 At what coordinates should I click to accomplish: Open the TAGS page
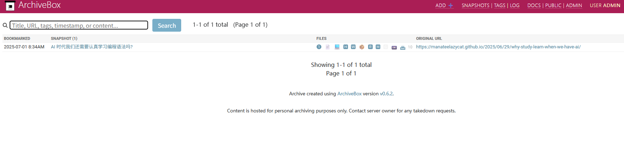[499, 5]
